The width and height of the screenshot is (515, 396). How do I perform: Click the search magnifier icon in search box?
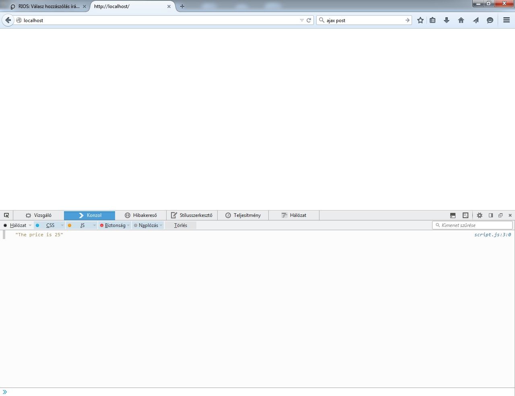(321, 20)
